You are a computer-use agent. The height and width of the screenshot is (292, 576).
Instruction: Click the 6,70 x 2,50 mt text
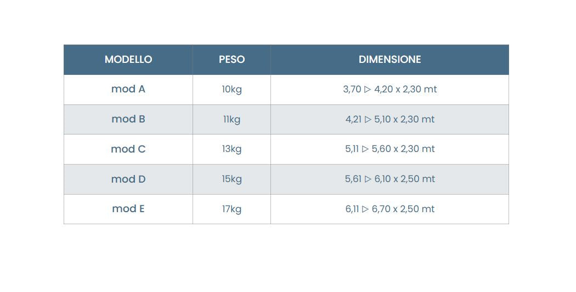pyautogui.click(x=403, y=209)
